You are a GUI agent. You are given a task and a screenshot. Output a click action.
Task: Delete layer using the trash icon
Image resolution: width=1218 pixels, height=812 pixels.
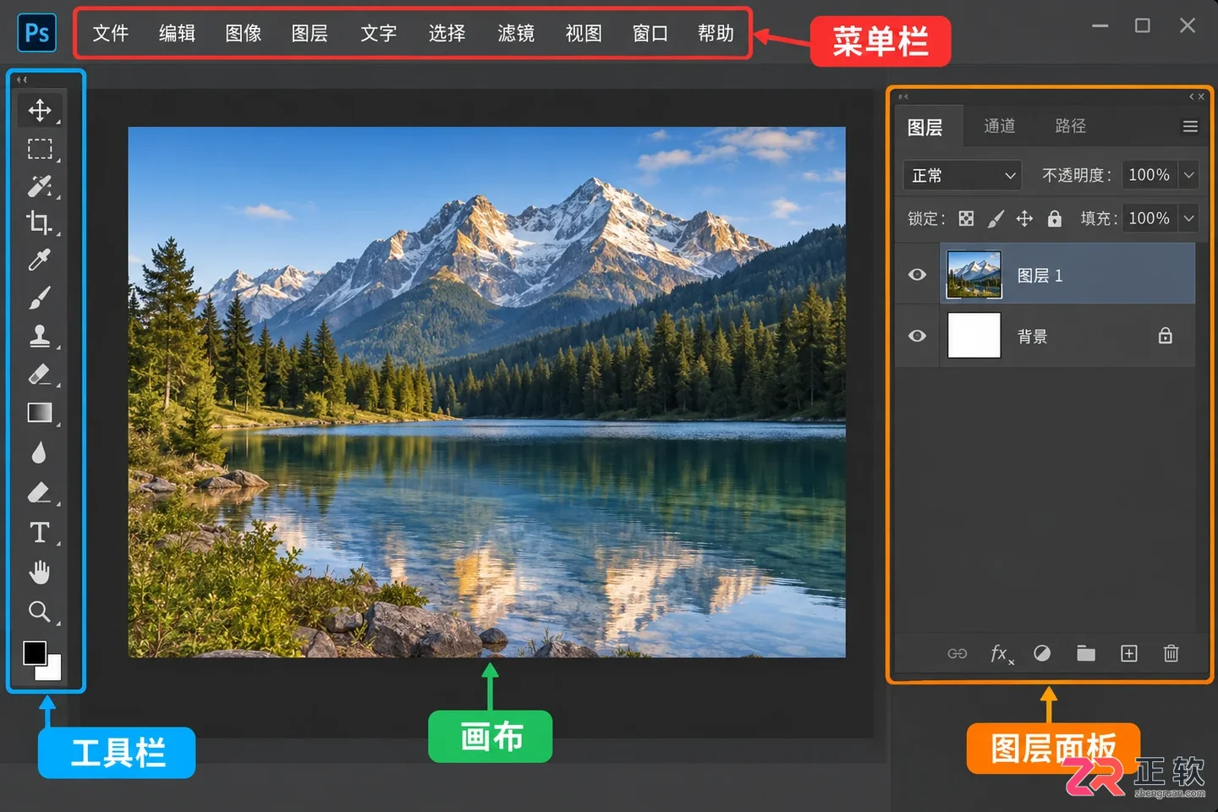click(x=1171, y=653)
